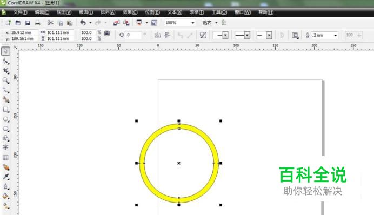Open the undo history dropdown arrow
Screen dimensions: 374x215
coord(90,23)
